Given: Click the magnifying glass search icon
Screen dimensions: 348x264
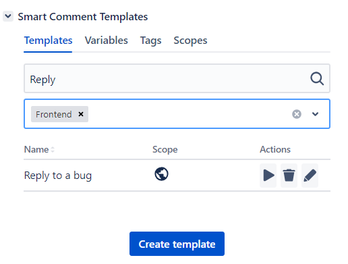Looking at the screenshot, I should pos(317,79).
